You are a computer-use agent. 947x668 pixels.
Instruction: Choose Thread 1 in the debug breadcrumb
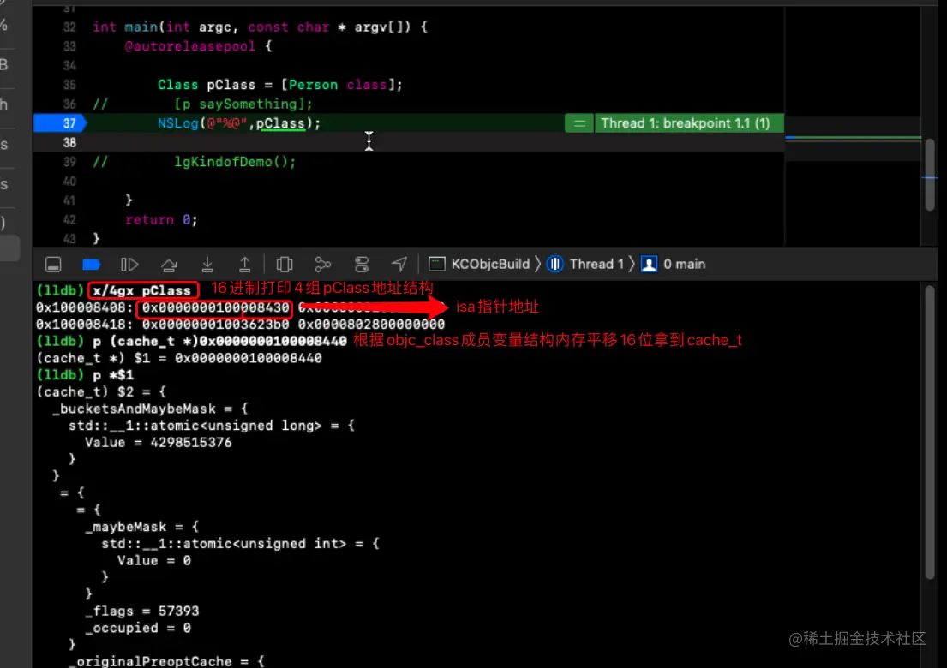pyautogui.click(x=585, y=264)
